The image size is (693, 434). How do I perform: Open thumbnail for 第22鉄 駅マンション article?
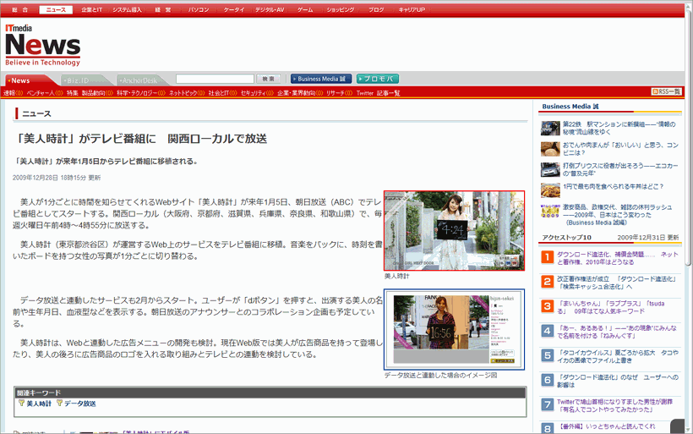point(550,129)
